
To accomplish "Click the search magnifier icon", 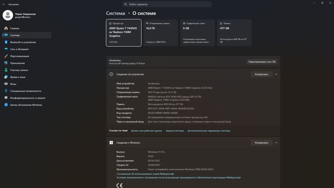I will (126, 4).
